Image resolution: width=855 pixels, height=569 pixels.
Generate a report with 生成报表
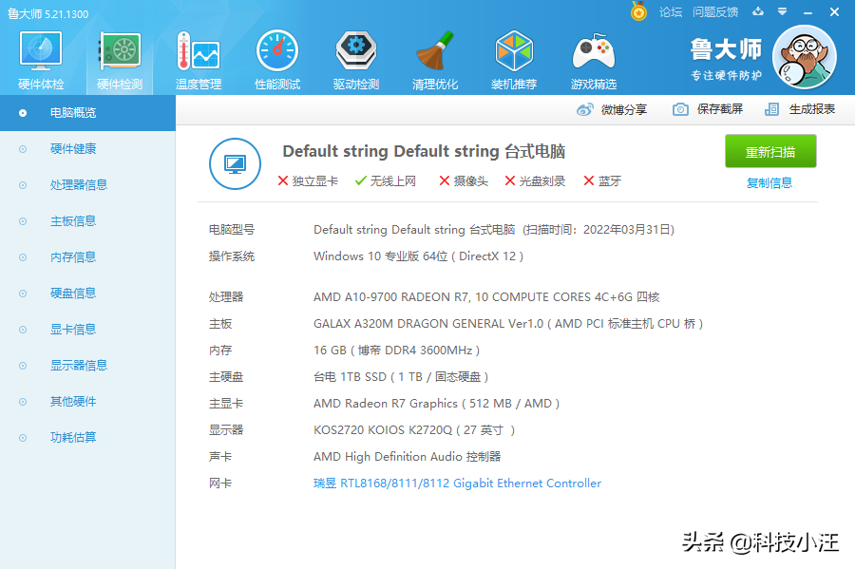click(x=800, y=109)
